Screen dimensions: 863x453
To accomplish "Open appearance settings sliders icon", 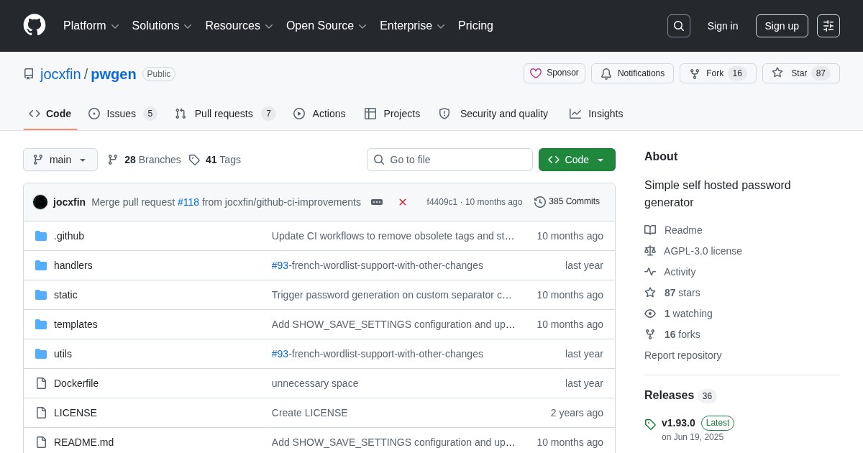I will point(828,26).
